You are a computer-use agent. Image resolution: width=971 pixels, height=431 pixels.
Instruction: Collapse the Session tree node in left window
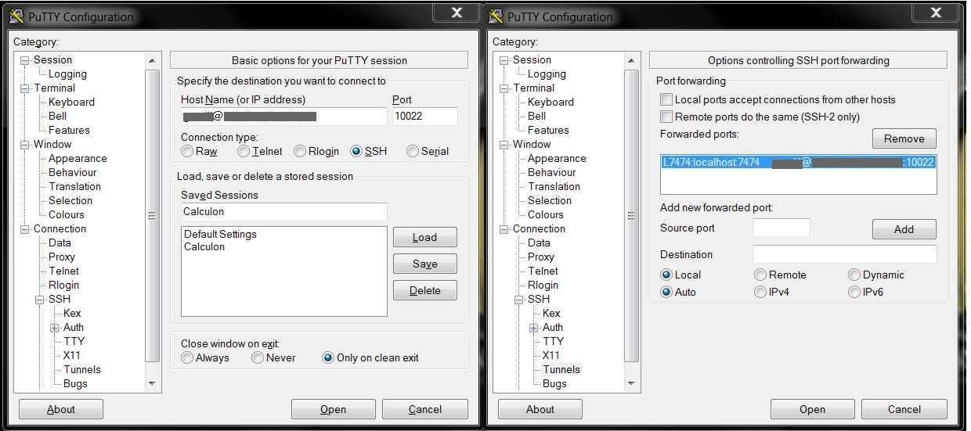point(24,60)
